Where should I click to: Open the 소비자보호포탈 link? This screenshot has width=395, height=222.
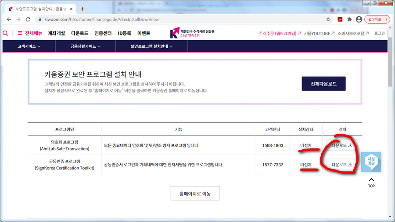click(x=353, y=33)
